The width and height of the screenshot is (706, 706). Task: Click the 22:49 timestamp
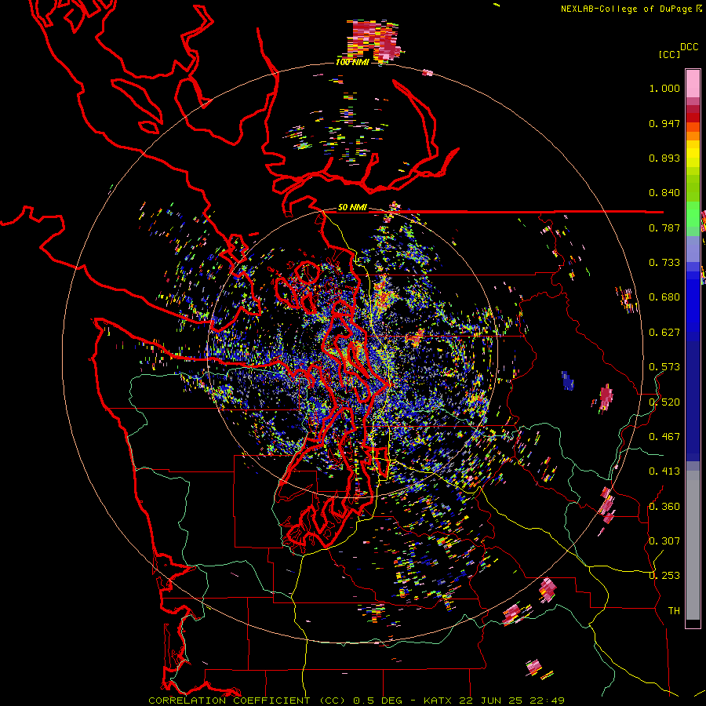coord(547,701)
